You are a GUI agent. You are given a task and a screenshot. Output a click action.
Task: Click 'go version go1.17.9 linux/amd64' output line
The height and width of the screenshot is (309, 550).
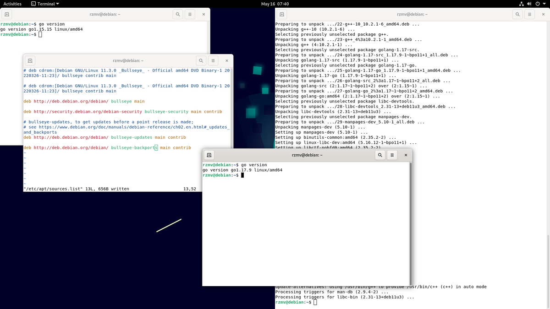[x=242, y=170]
